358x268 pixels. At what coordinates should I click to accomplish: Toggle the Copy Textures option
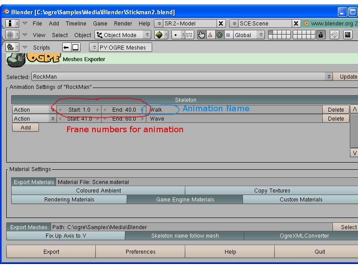tap(272, 191)
